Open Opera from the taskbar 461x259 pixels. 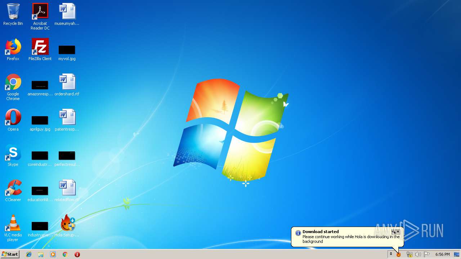77,254
